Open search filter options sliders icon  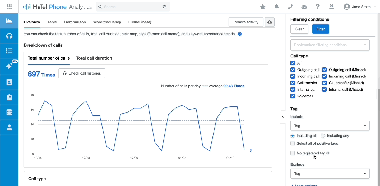click(164, 7)
